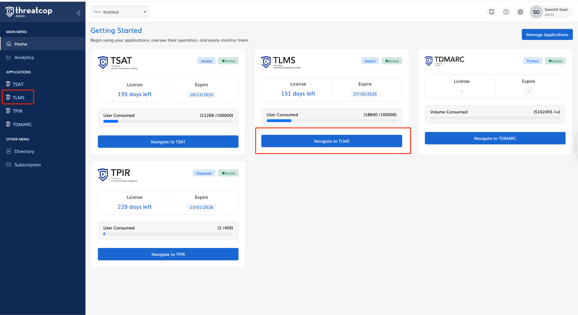
Task: Click Navigate to TSAT button
Action: [x=168, y=142]
